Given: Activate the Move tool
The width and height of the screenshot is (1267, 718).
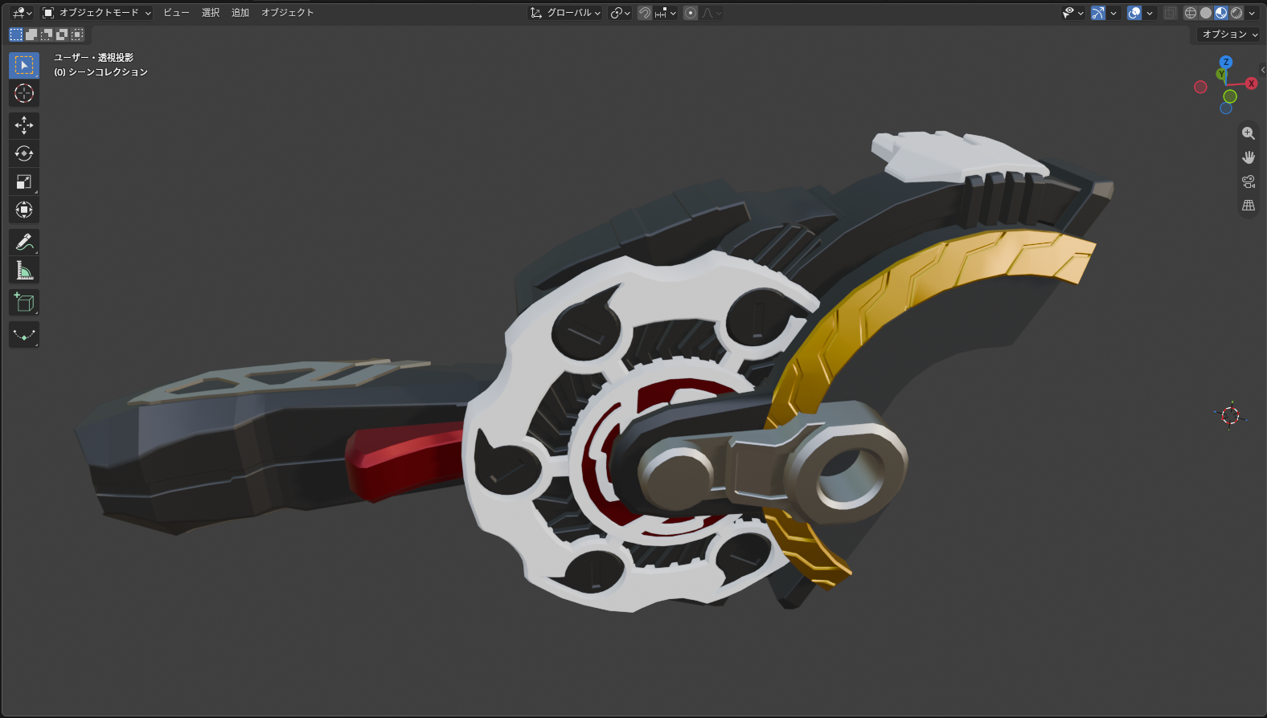Looking at the screenshot, I should pos(24,125).
